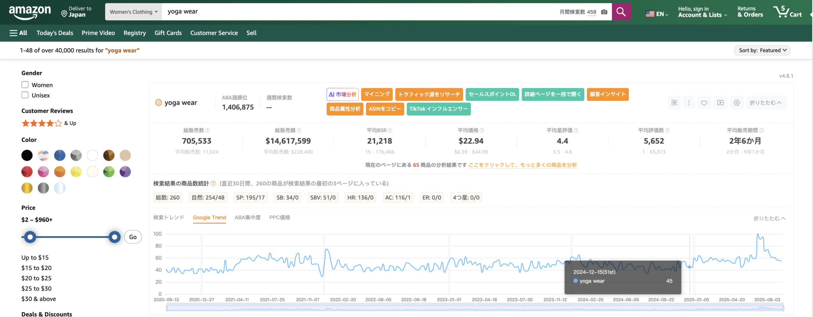Check the Unisex gender checkbox
This screenshot has width=813, height=317.
(x=25, y=95)
